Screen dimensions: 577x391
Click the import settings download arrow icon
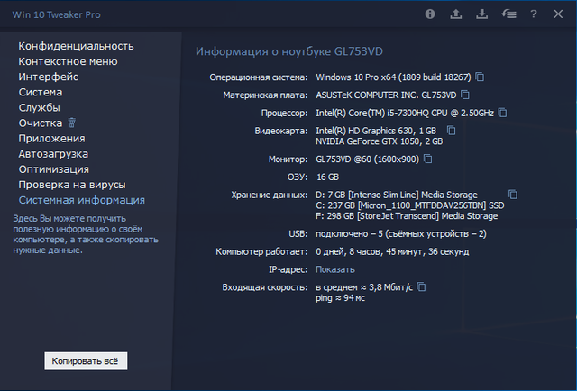[x=481, y=14]
